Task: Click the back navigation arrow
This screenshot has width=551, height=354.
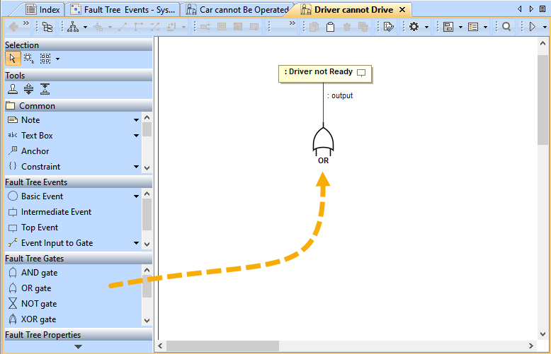Action: click(13, 27)
